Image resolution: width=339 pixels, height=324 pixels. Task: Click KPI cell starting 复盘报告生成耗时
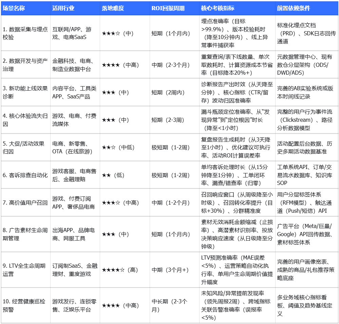[x=238, y=147]
